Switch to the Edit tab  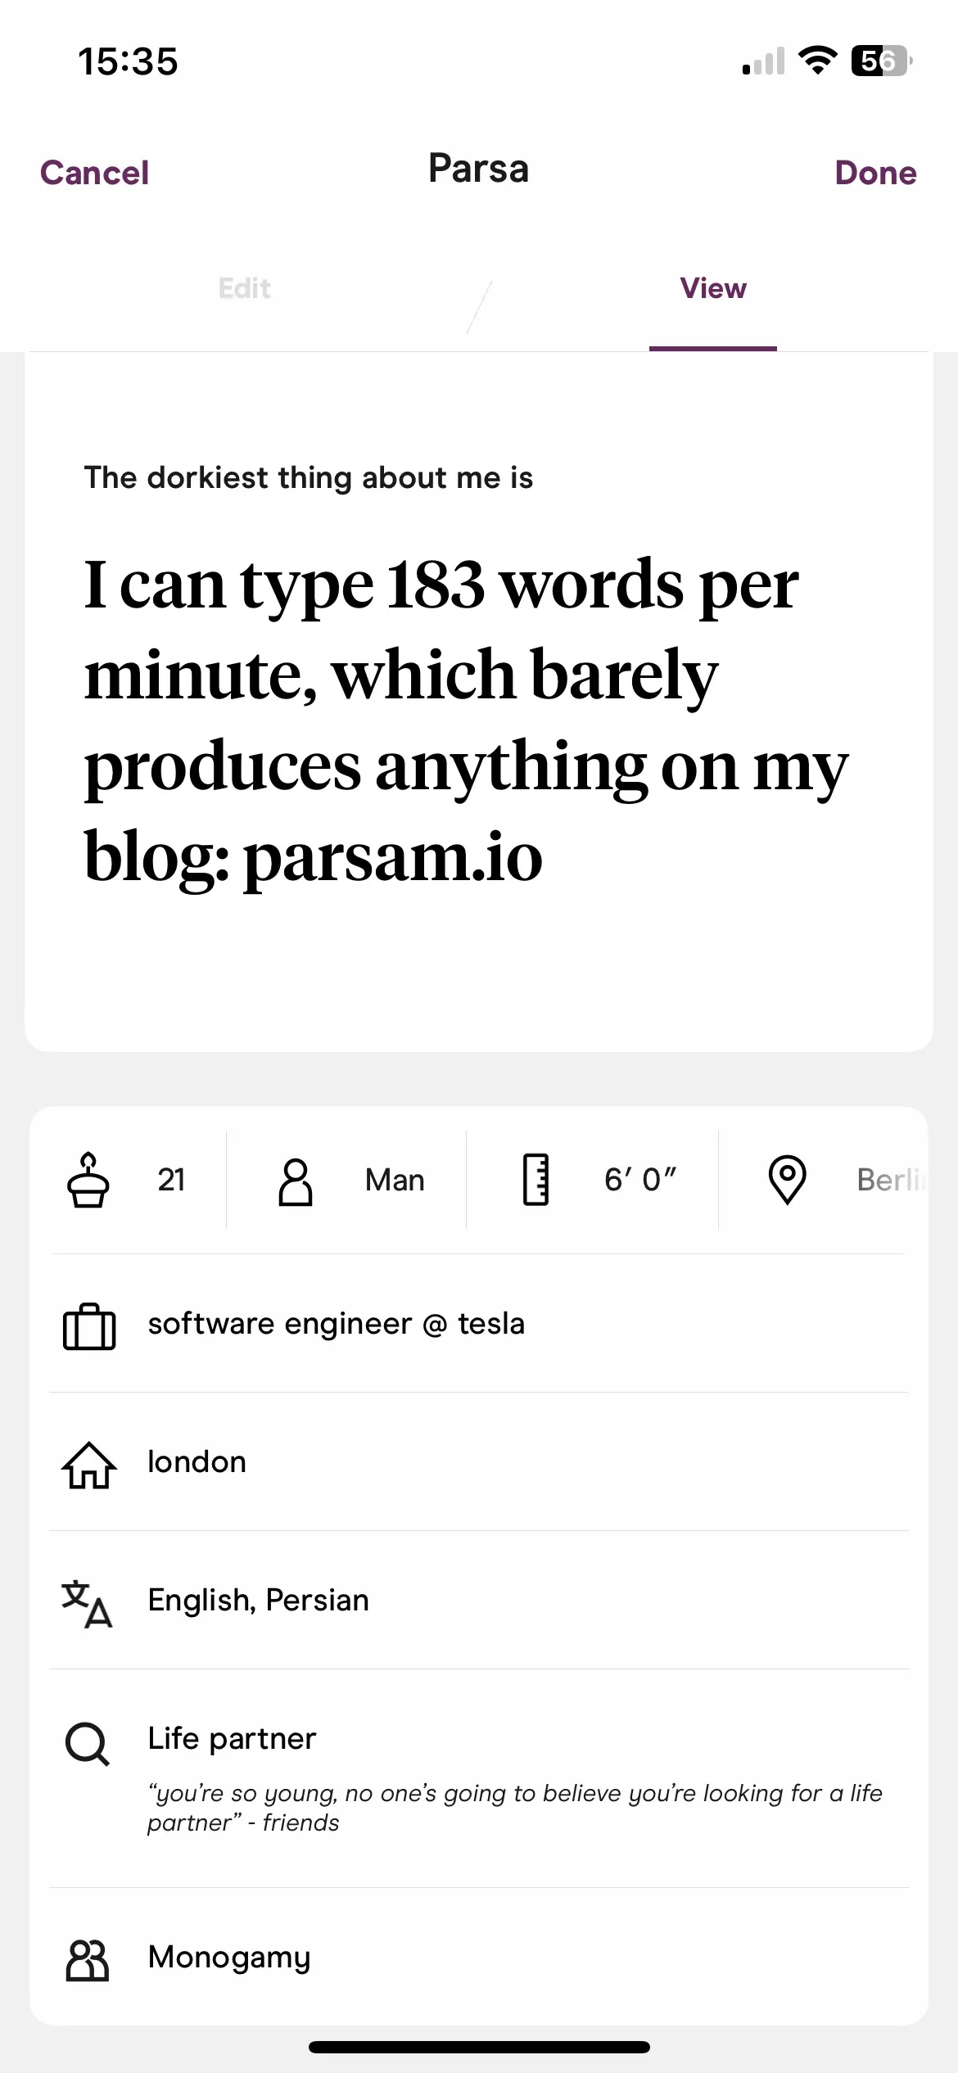click(x=244, y=288)
